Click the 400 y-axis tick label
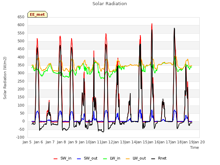The image size is (220, 165). [x=21, y=57]
